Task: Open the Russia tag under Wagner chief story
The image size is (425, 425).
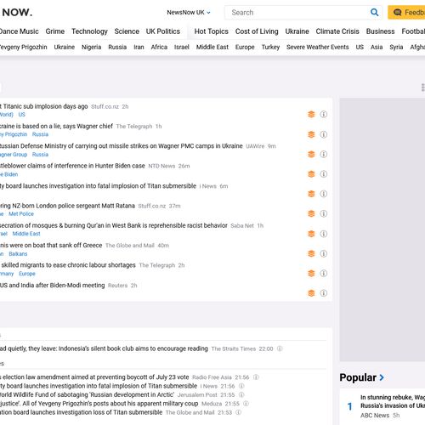Action: point(40,134)
